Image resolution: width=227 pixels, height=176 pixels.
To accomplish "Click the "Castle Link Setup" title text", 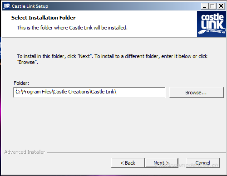I will click(30, 6).
